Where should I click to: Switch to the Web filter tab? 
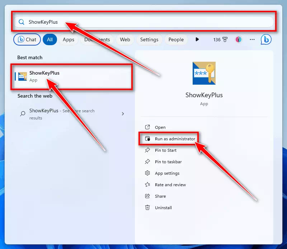125,39
